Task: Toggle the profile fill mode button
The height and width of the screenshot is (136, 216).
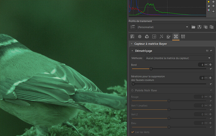Action: [x=133, y=27]
